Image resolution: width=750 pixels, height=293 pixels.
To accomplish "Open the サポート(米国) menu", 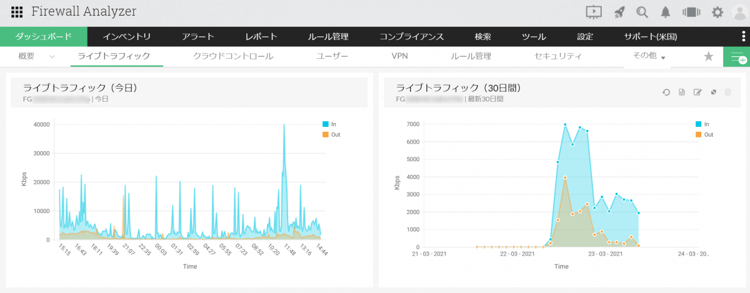I will tap(651, 36).
